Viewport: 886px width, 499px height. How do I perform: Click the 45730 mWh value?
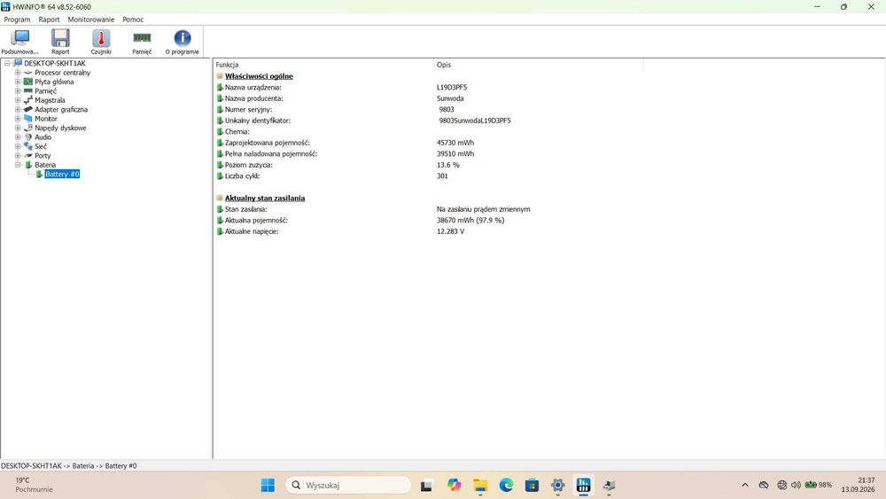tap(455, 143)
